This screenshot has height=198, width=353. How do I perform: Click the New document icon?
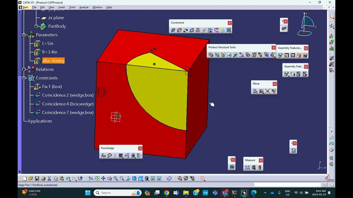[x=25, y=178]
